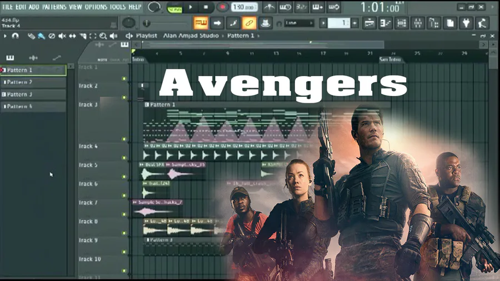Select Pattern 4 in the picker

pyautogui.click(x=33, y=107)
